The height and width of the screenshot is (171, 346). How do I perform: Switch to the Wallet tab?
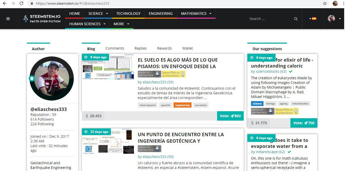(187, 48)
